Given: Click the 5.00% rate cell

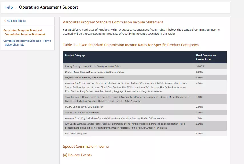Looking at the screenshot, I should click(x=199, y=72).
